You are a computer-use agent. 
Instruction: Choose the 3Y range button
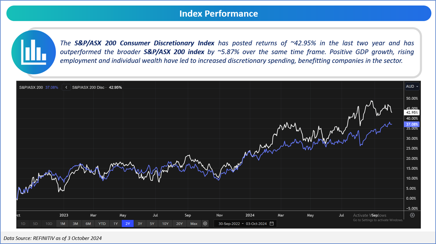coord(140,224)
